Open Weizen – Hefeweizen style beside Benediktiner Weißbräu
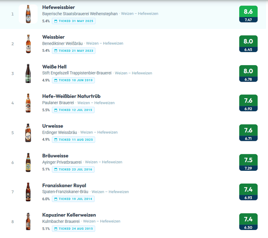The width and height of the screenshot is (268, 238). tap(105, 43)
